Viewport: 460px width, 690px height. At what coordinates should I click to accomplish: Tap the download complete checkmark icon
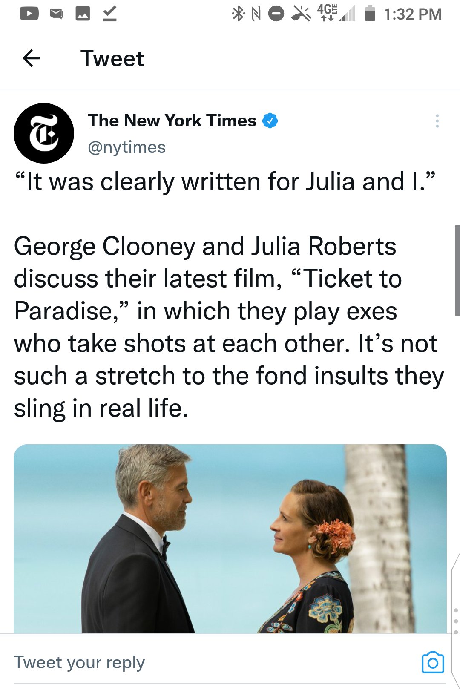pyautogui.click(x=109, y=14)
